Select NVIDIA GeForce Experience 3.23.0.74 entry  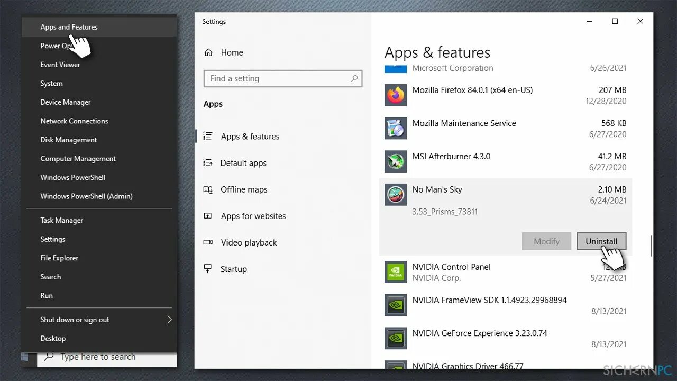tap(506, 339)
